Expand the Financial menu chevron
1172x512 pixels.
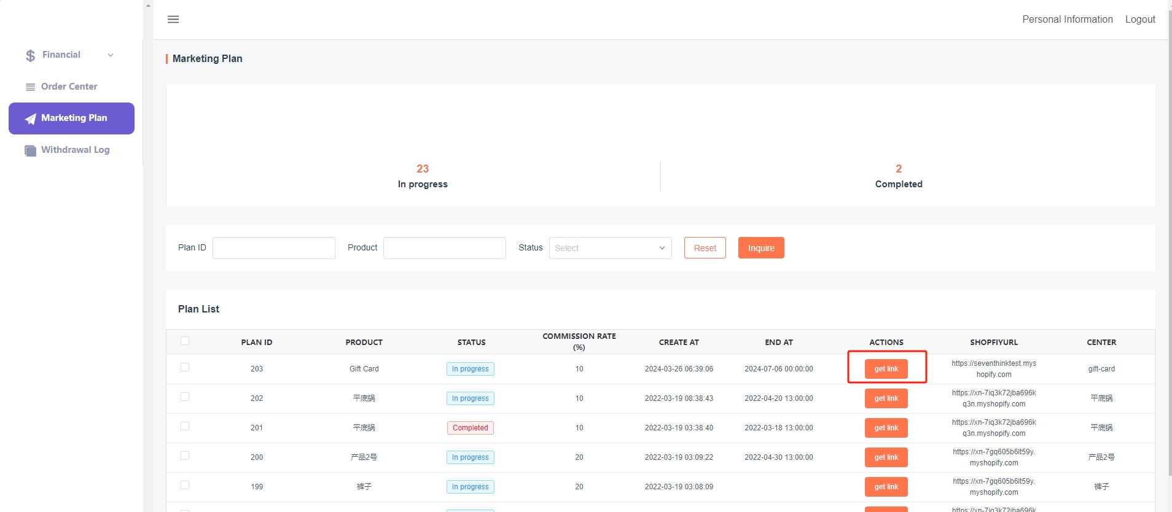(x=111, y=55)
